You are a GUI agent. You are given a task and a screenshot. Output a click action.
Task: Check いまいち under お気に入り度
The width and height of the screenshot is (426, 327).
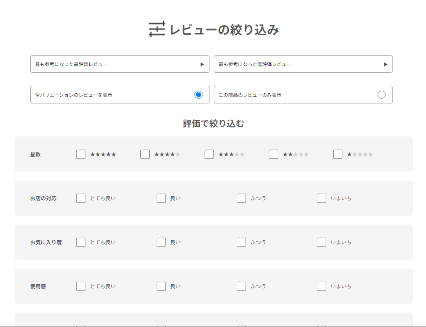tap(321, 242)
